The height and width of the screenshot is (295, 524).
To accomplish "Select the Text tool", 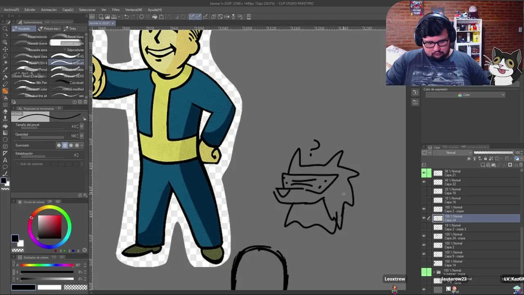I will (5, 160).
